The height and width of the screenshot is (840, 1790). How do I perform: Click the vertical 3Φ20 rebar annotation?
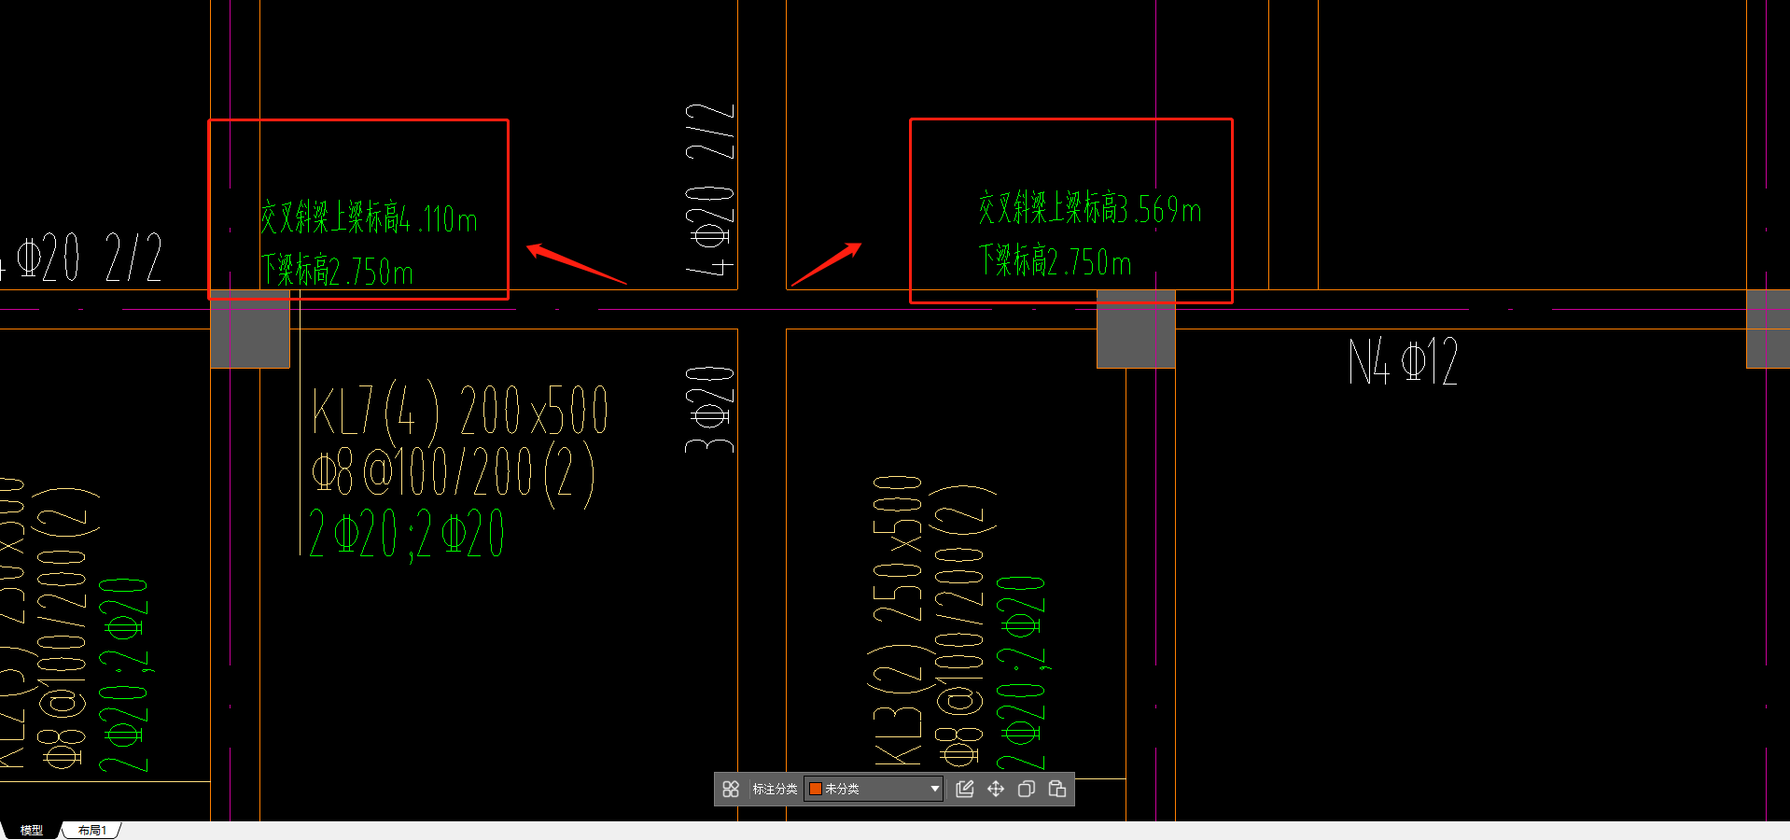tap(710, 409)
